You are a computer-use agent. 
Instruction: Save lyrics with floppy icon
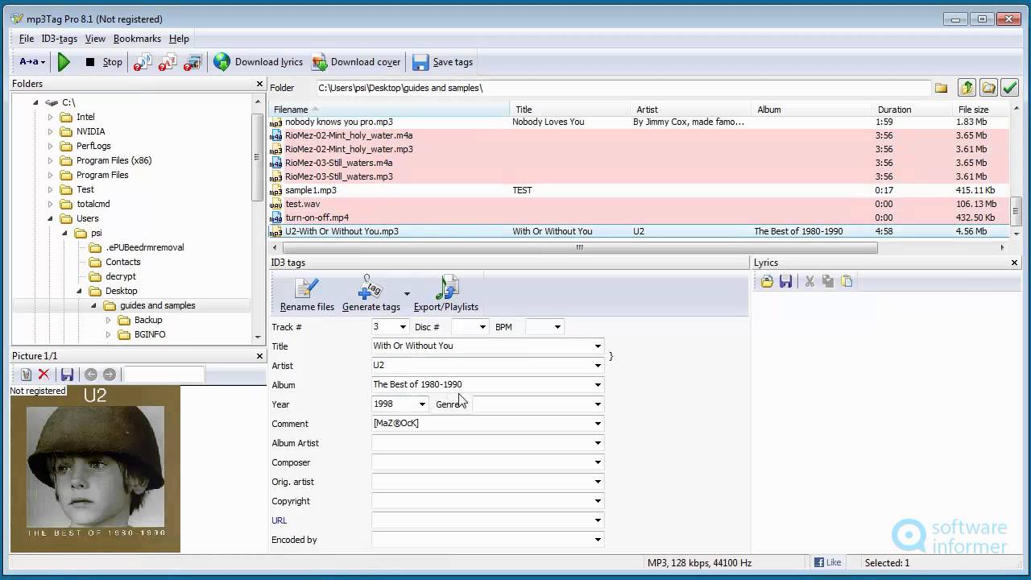pyautogui.click(x=785, y=281)
